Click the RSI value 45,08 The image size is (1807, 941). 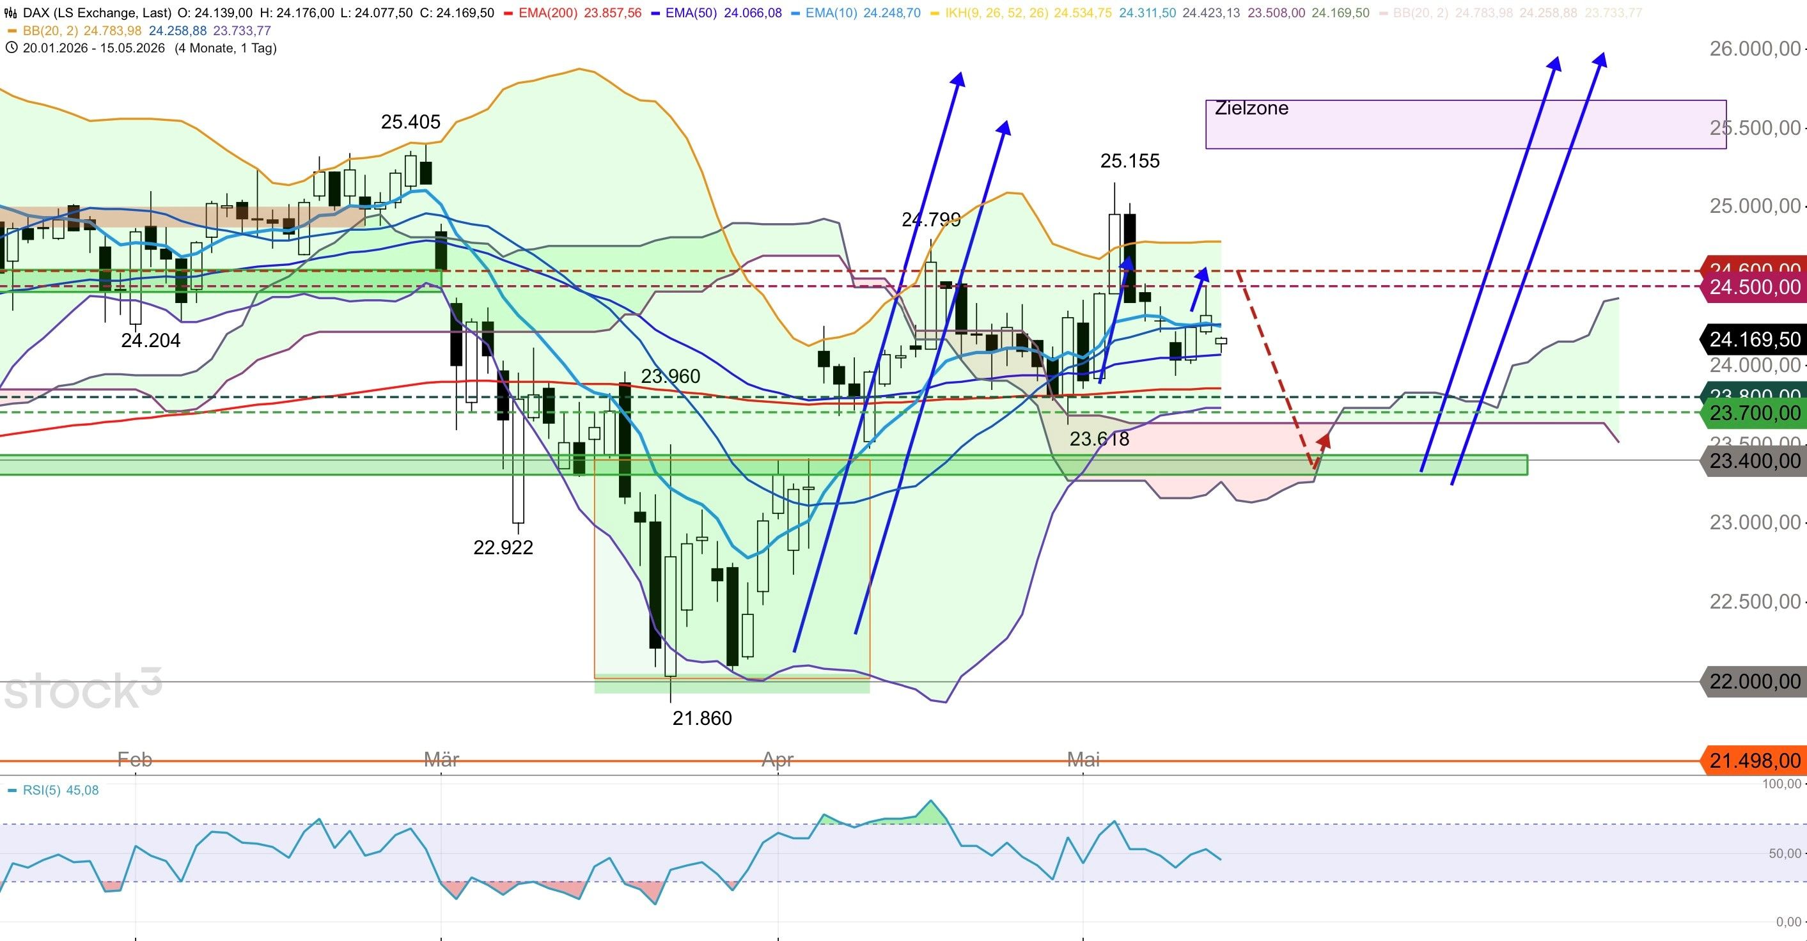(x=82, y=790)
